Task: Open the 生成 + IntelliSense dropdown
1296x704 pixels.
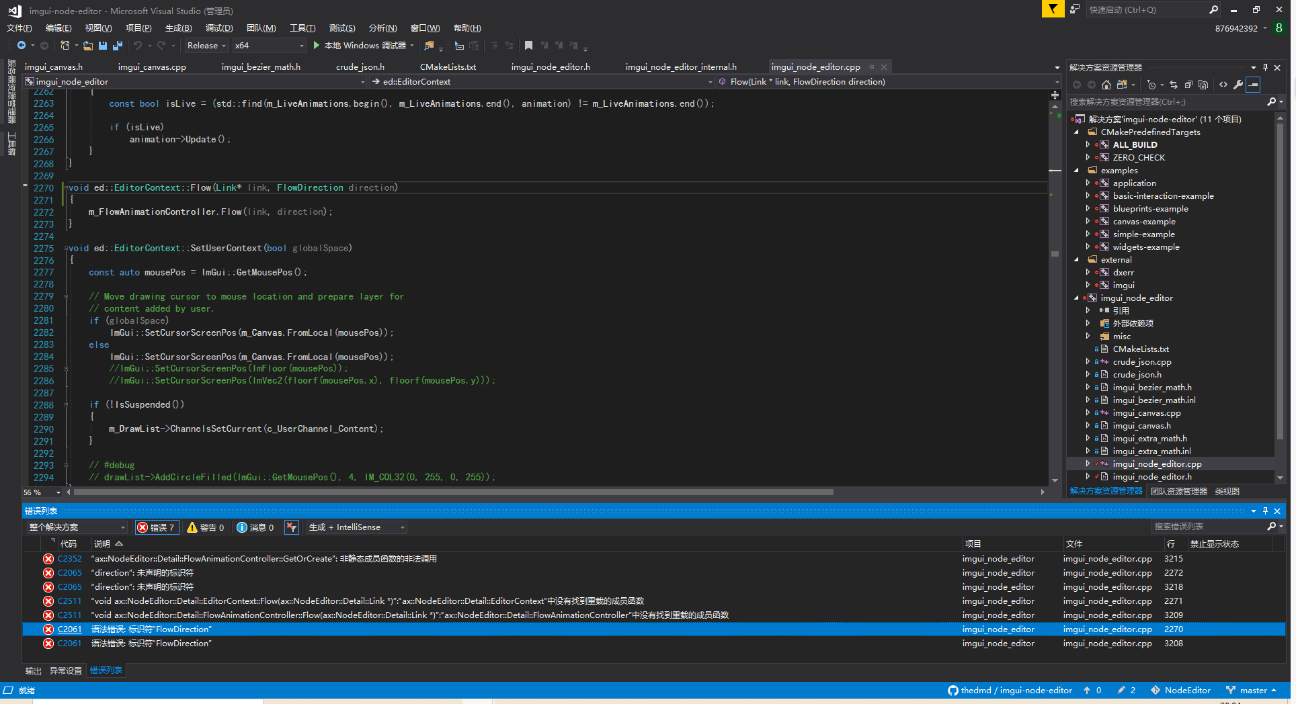Action: point(357,527)
